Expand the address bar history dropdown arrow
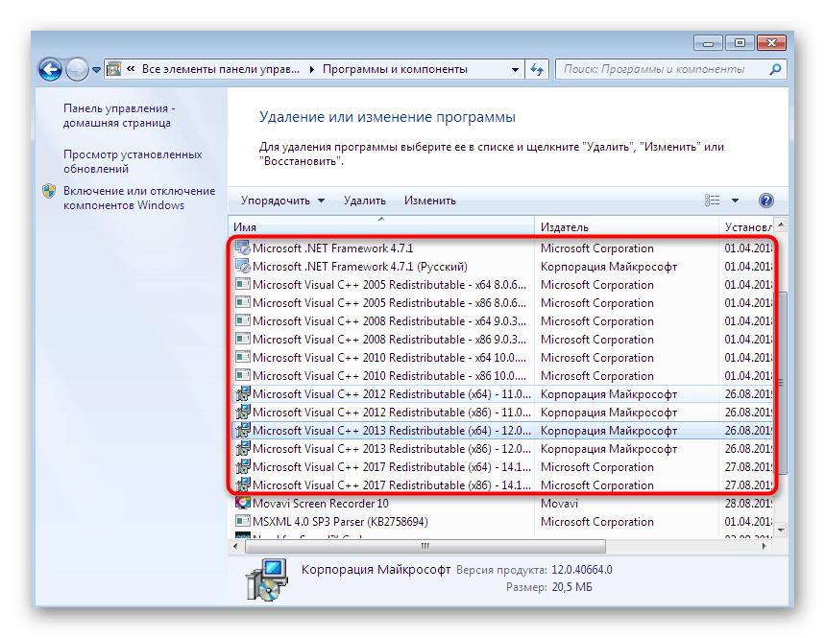The image size is (825, 638). coord(515,69)
